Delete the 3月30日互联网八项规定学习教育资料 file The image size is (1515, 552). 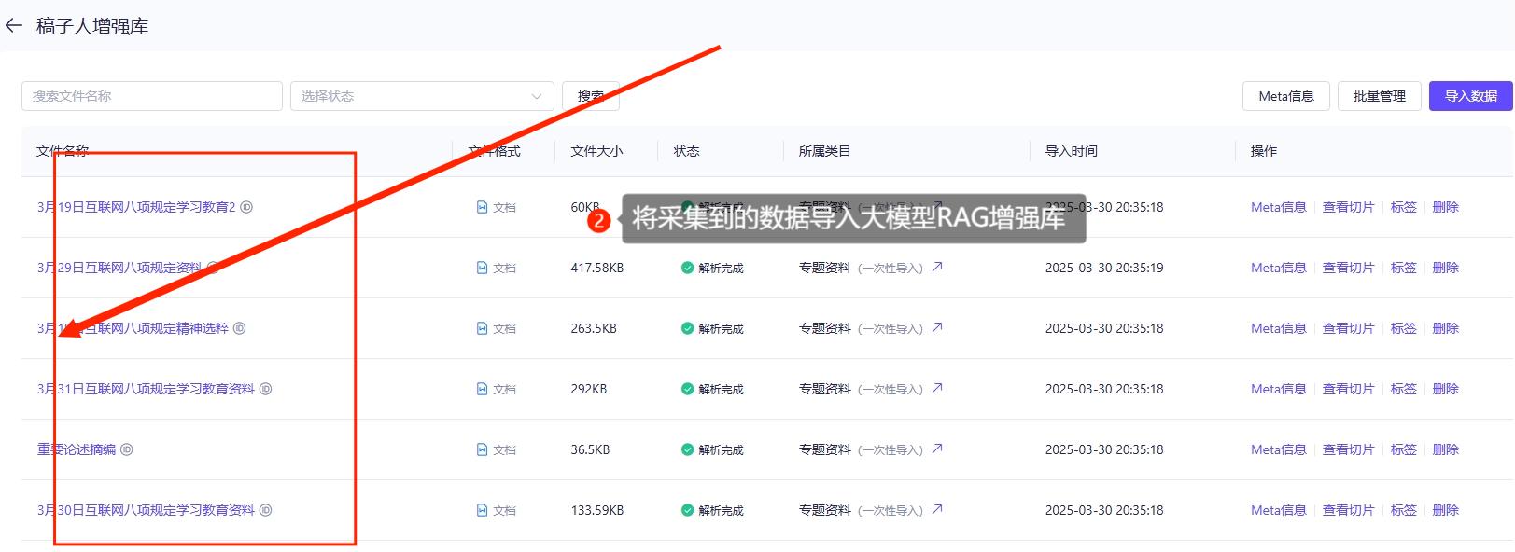tap(1446, 510)
